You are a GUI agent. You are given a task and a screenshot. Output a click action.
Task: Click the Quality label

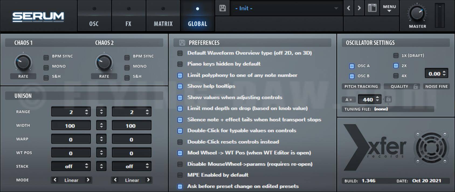click(x=399, y=86)
